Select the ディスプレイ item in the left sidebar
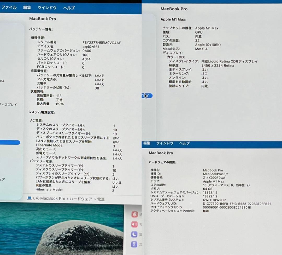This screenshot has width=282, height=255. (x=8, y=105)
